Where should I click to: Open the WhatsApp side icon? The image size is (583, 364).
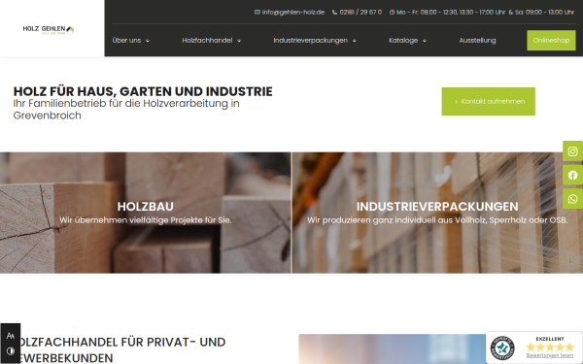coord(572,199)
